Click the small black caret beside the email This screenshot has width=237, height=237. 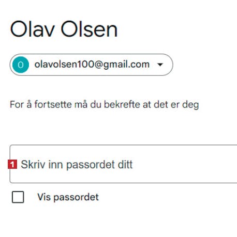[160, 65]
